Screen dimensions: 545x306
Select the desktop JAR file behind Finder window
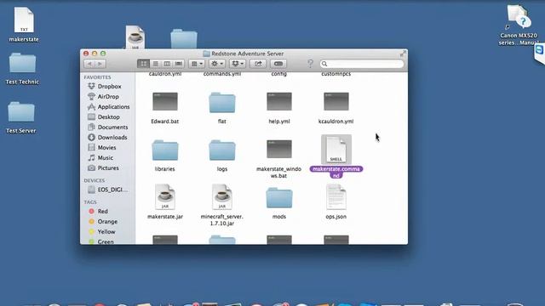135,37
